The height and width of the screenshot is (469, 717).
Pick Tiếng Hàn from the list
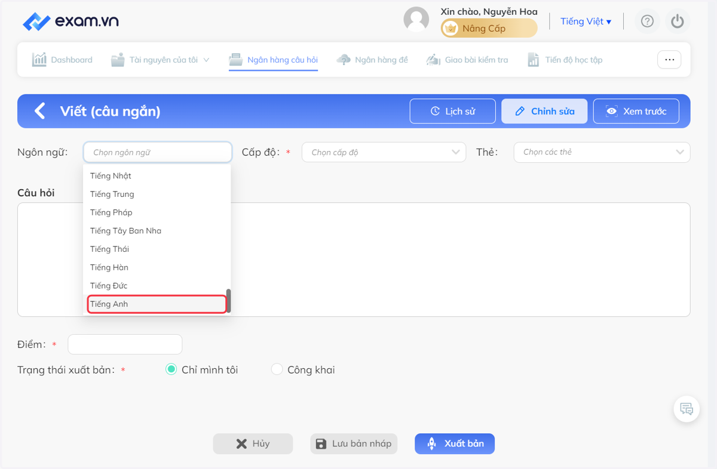(157, 267)
